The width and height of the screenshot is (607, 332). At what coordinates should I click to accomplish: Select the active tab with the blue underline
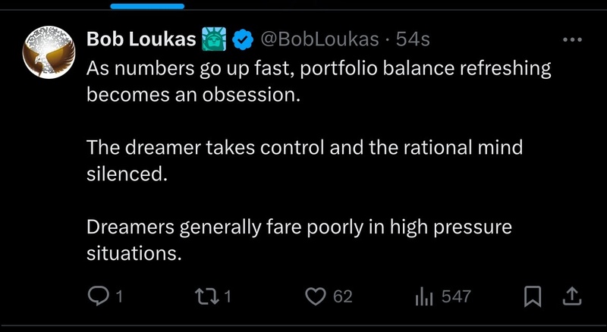pos(147,6)
